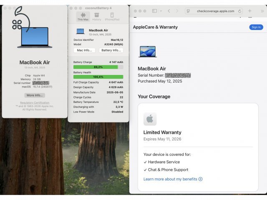Screen dimensions: 267x200
Task: Select Battery Temperature 22,5 °C value
Action: [x=118, y=102]
